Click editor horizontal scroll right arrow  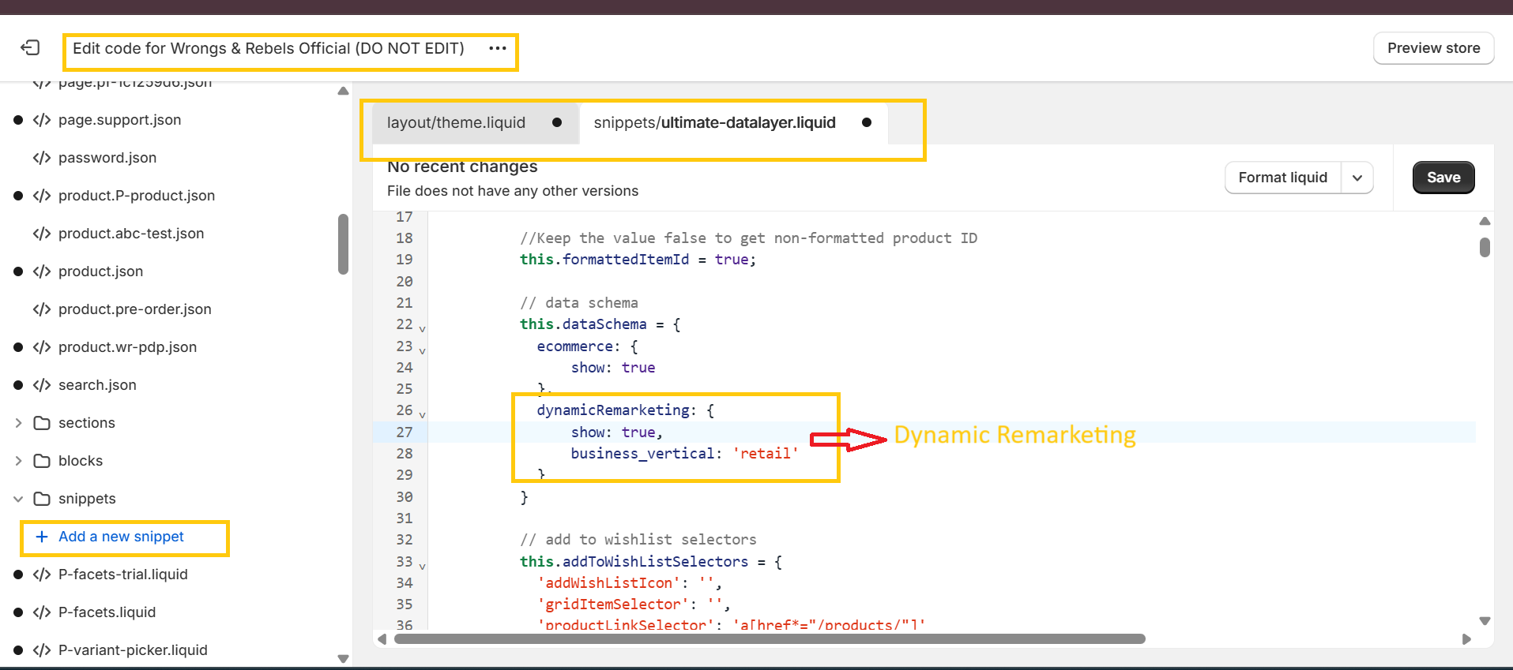pos(1466,639)
